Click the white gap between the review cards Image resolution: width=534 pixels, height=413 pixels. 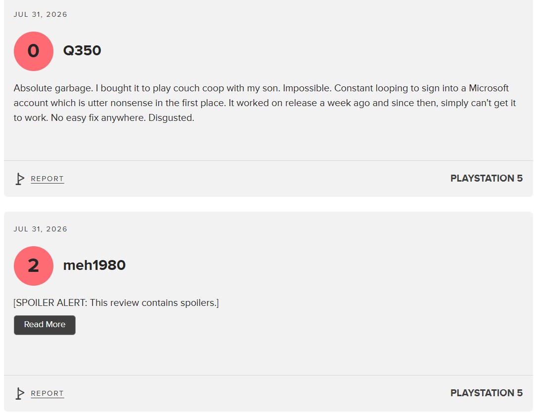pos(268,204)
